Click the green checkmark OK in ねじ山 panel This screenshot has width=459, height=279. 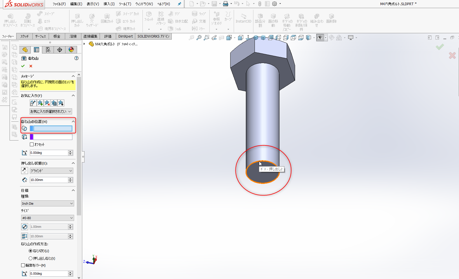point(23,66)
